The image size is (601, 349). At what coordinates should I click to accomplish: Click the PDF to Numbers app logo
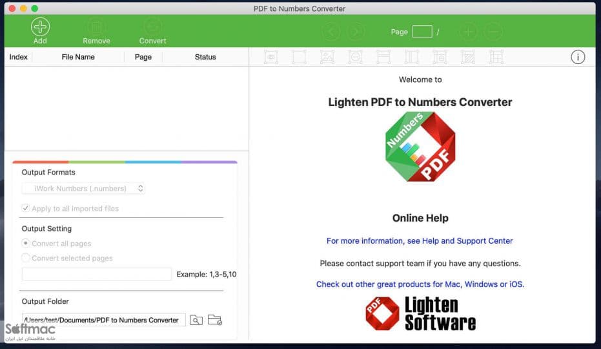coord(420,147)
